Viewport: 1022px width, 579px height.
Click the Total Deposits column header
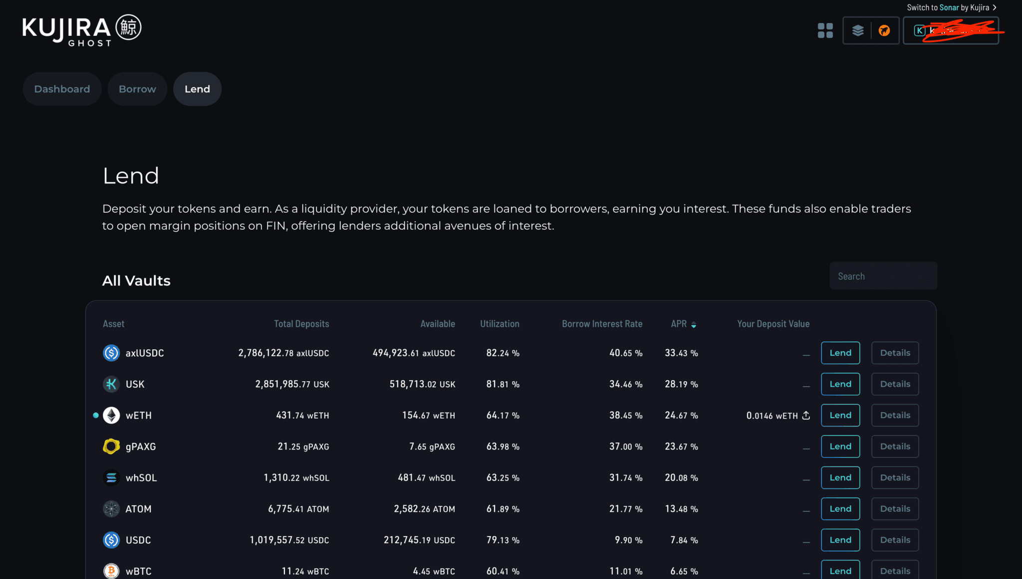click(x=301, y=324)
